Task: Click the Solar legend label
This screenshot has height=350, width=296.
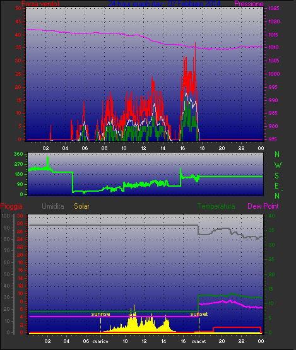Action: (81, 206)
